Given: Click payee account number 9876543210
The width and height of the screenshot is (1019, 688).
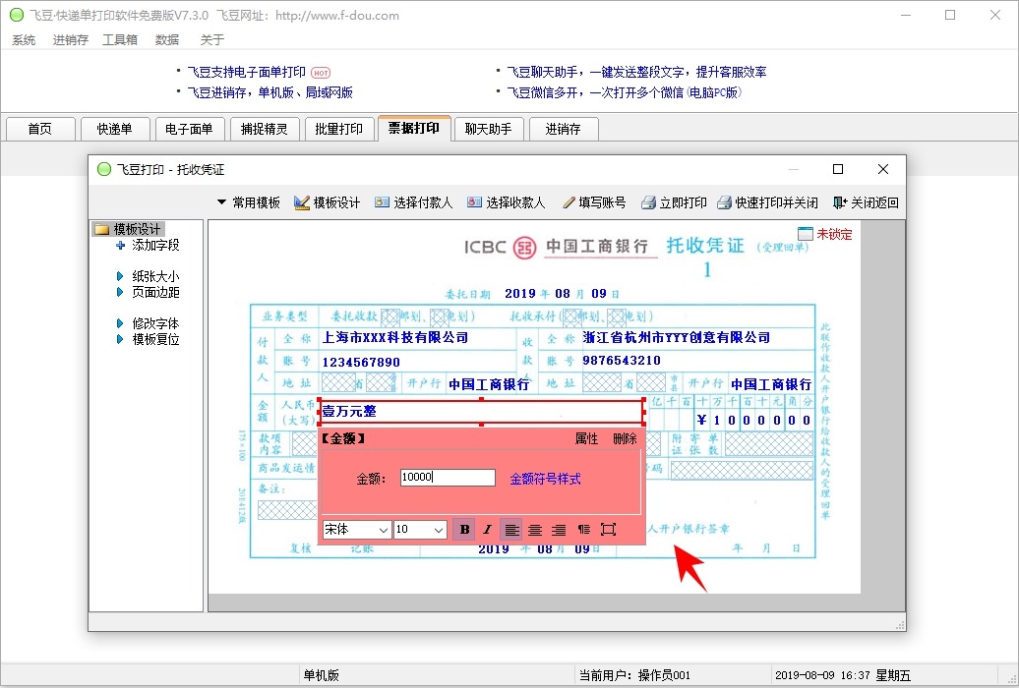Looking at the screenshot, I should [622, 361].
